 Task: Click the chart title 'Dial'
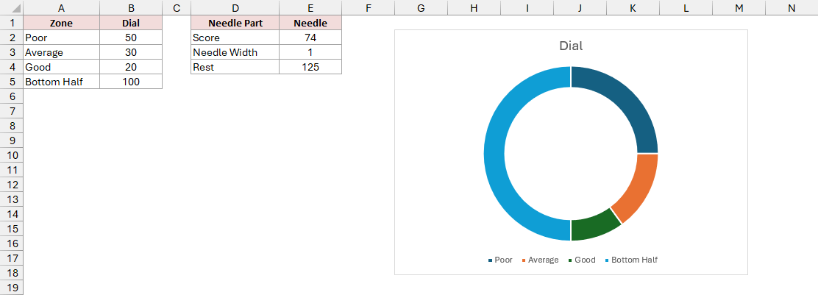tap(571, 46)
